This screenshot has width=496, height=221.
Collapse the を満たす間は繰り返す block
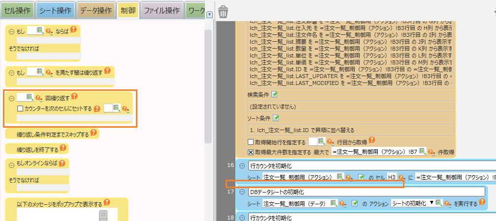coord(12,73)
